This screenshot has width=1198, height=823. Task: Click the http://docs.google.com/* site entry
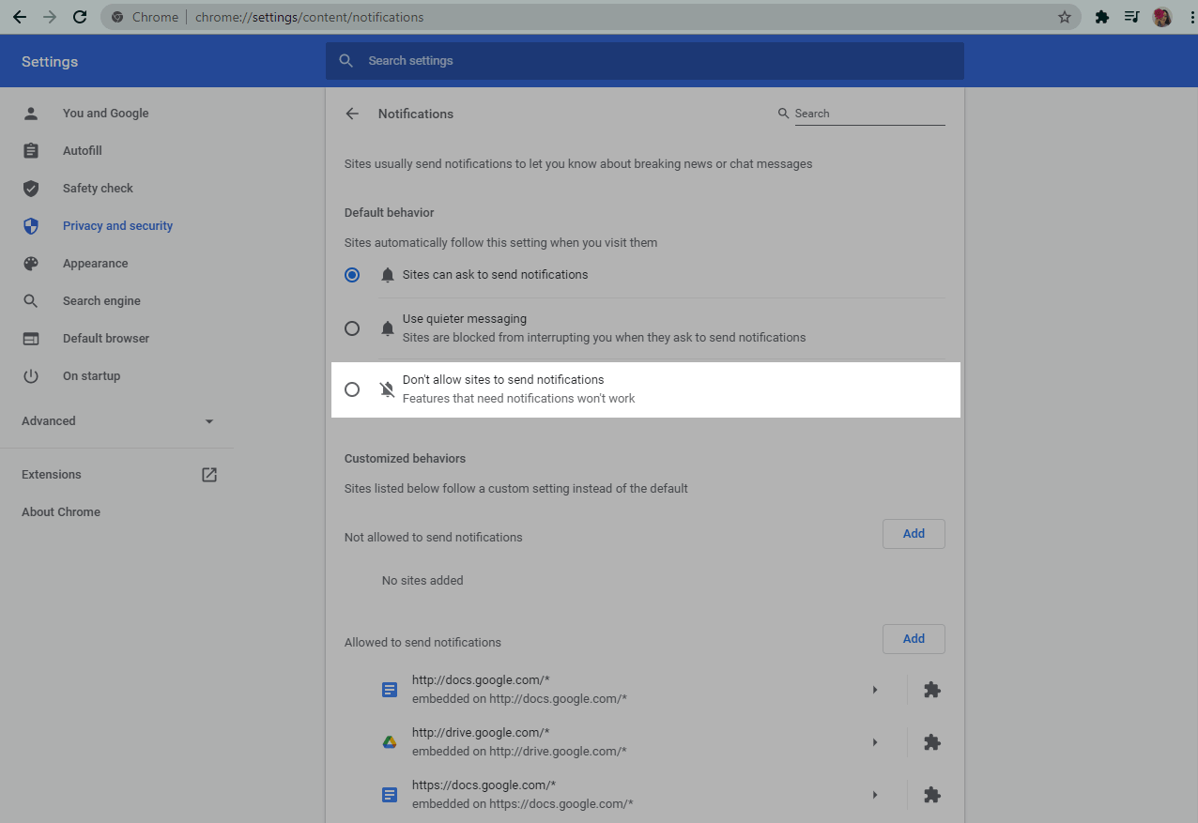[x=519, y=690]
